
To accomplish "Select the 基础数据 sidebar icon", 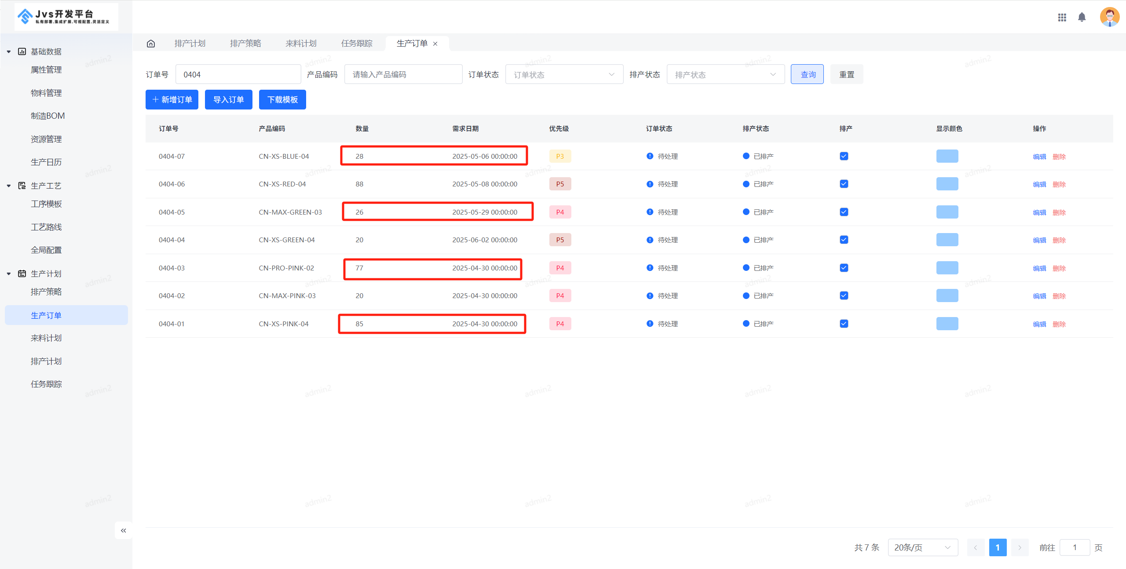I will click(x=22, y=51).
